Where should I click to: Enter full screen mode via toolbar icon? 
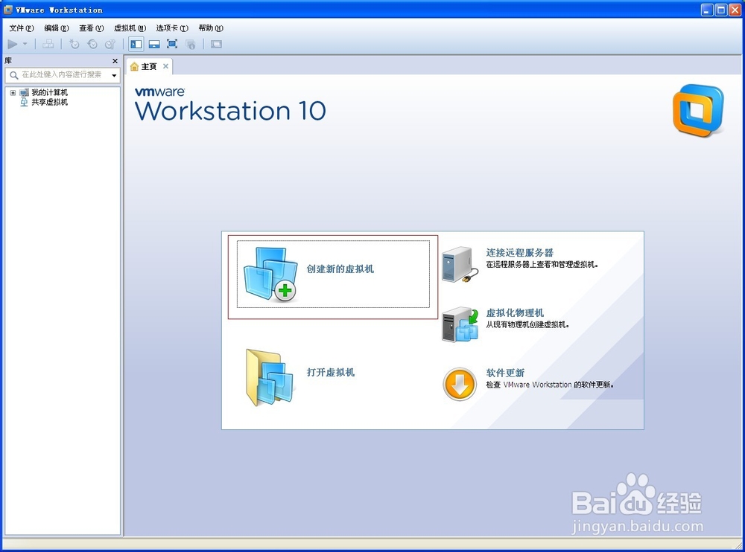click(x=172, y=44)
